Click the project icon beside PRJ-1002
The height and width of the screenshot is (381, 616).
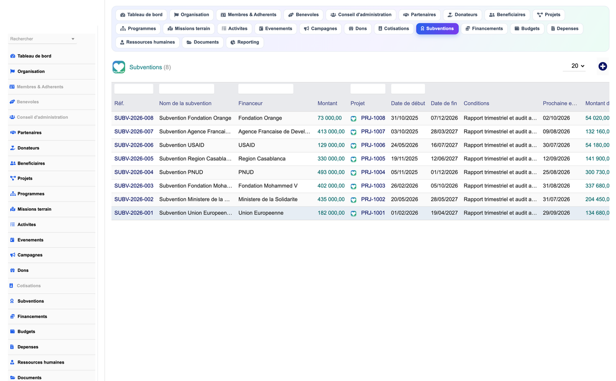pos(354,200)
